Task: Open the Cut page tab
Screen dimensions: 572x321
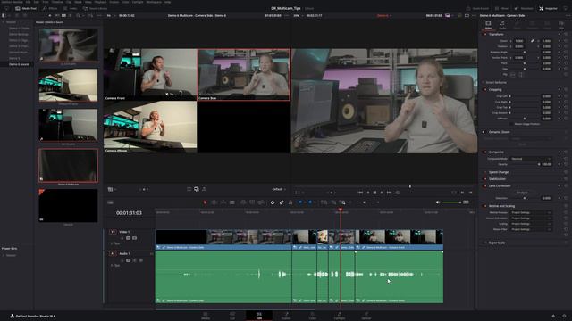Action: [x=232, y=316]
